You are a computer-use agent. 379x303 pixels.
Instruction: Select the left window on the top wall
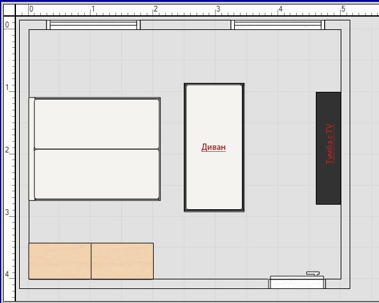point(93,25)
